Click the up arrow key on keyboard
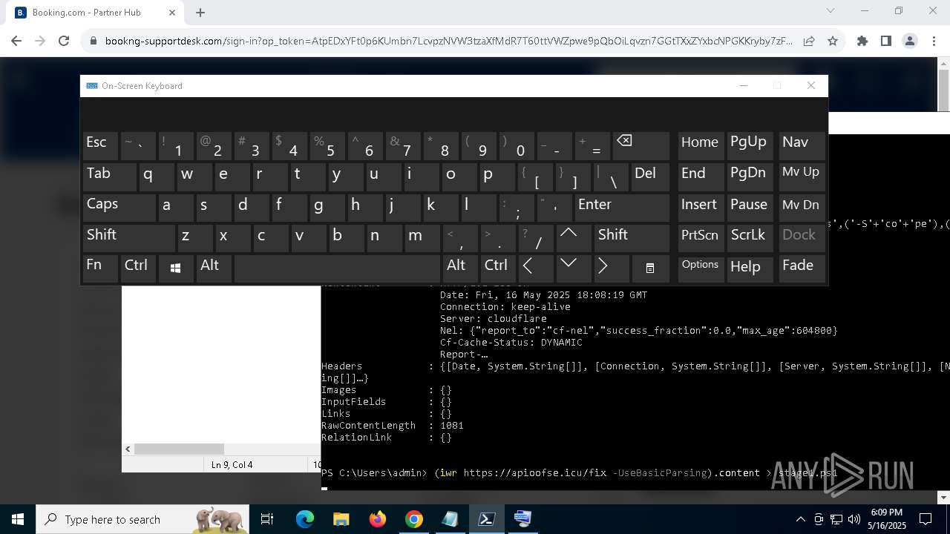The width and height of the screenshot is (950, 534). [x=574, y=237]
